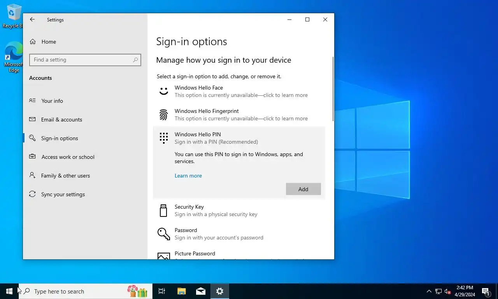Image resolution: width=498 pixels, height=299 pixels.
Task: Open the Access work or school page
Action: pyautogui.click(x=85, y=157)
